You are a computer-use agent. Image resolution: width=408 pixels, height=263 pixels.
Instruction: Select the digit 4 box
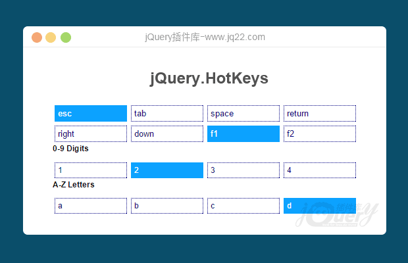[x=320, y=170]
